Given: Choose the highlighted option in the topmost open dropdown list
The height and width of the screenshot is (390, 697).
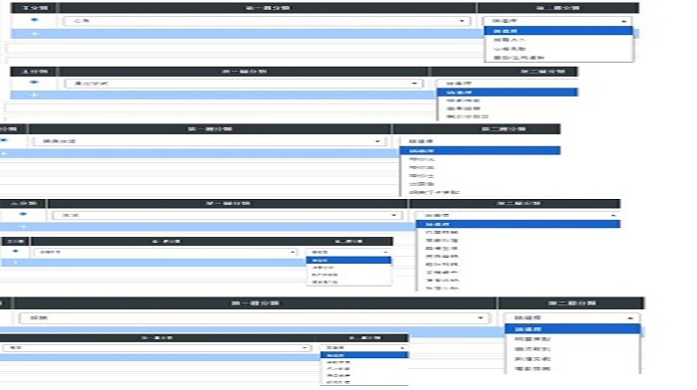Looking at the screenshot, I should click(x=558, y=31).
